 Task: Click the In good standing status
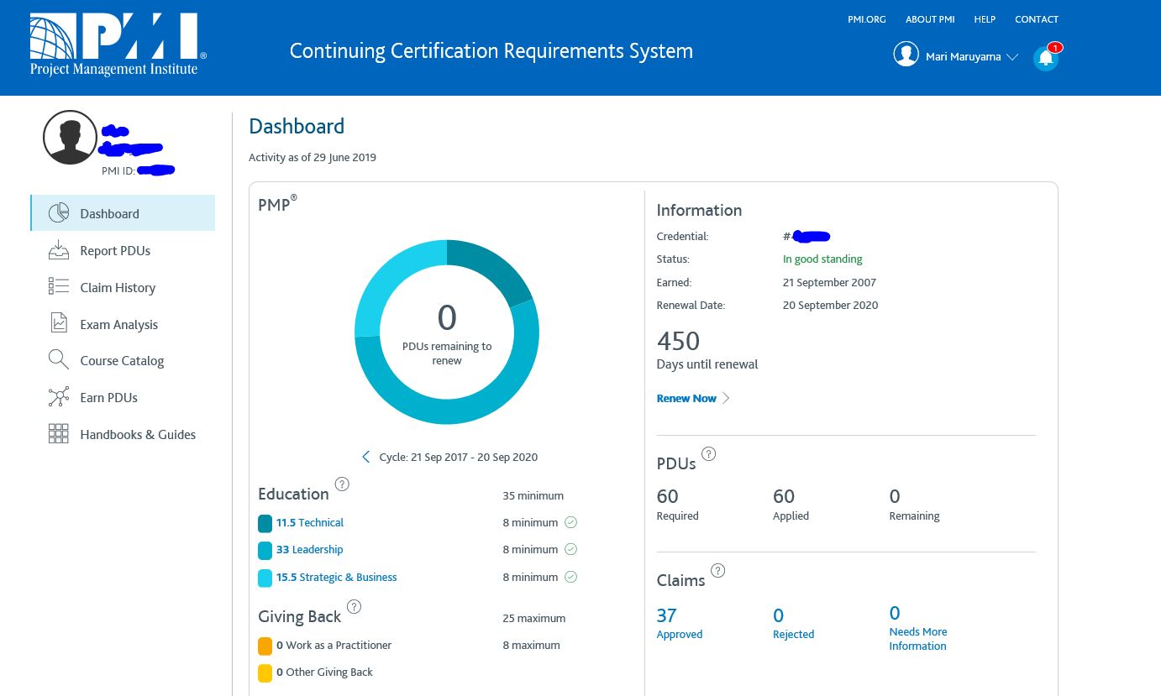coord(822,259)
